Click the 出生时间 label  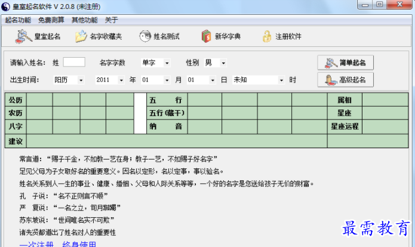click(x=24, y=80)
